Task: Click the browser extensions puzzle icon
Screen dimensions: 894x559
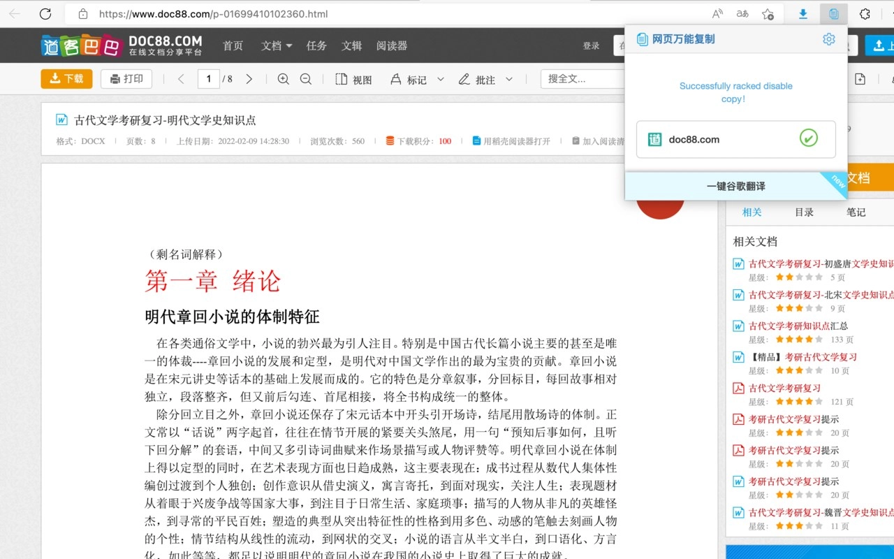Action: (865, 14)
